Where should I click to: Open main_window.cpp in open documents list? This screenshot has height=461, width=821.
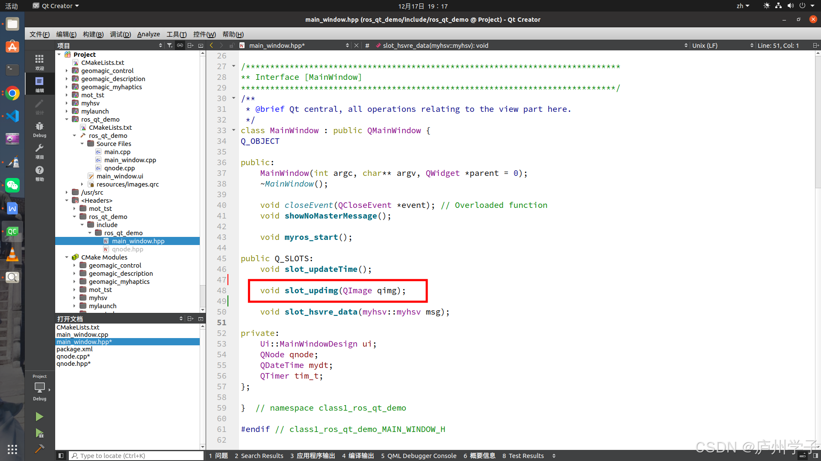tap(83, 335)
